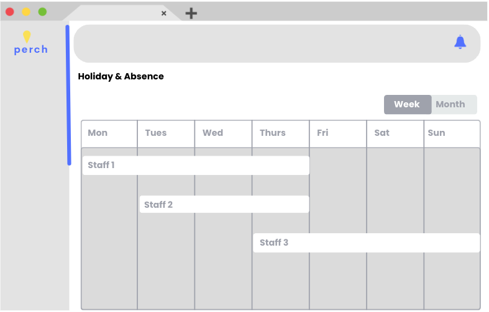Close the current browser tab

pos(164,13)
